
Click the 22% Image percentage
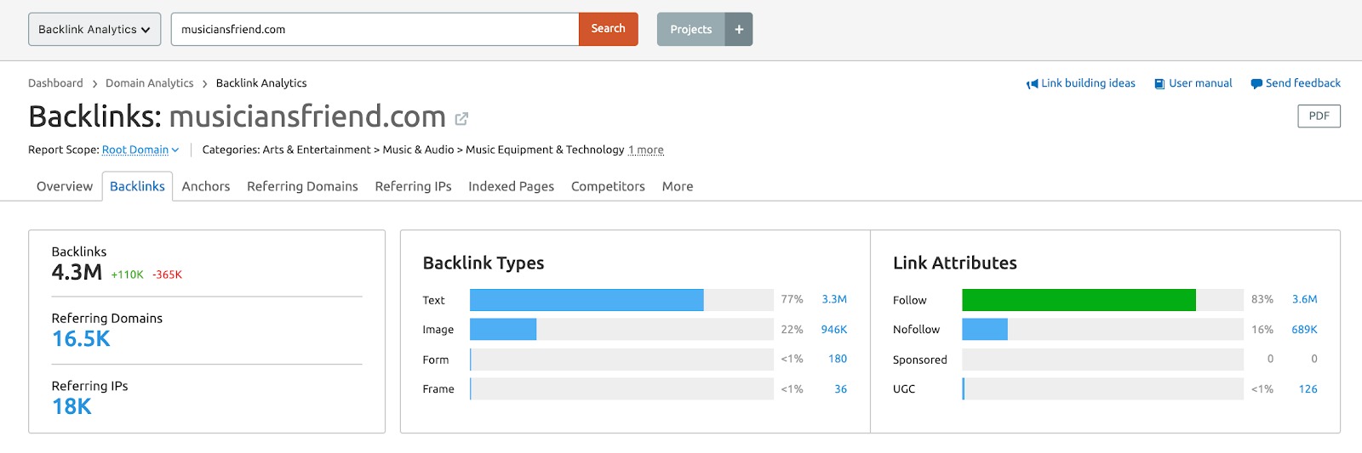tap(793, 330)
